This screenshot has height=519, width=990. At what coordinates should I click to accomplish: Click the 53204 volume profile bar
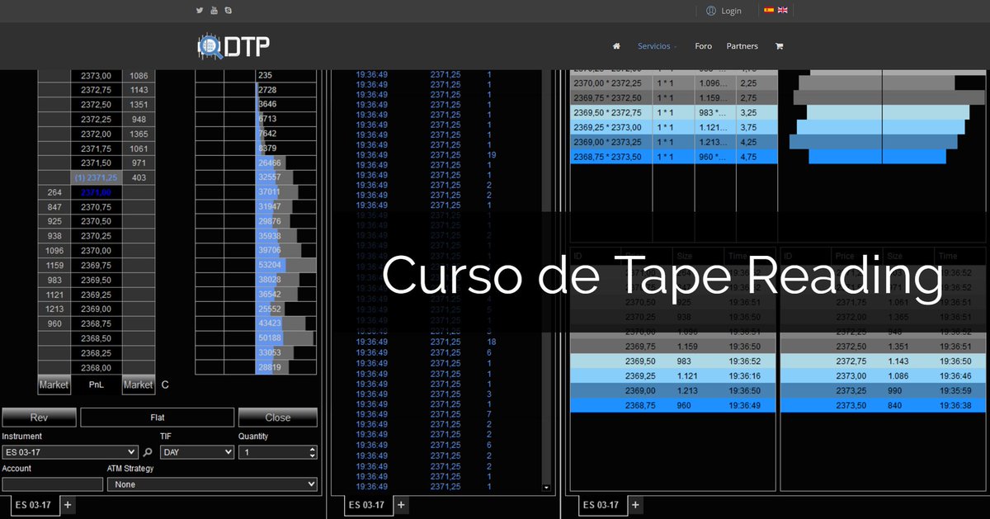tap(286, 265)
